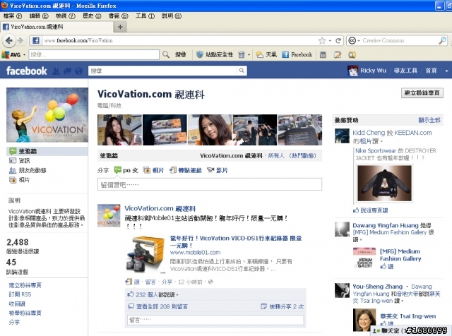
Task: Open 檢視 (V) menu
Action: (66, 16)
